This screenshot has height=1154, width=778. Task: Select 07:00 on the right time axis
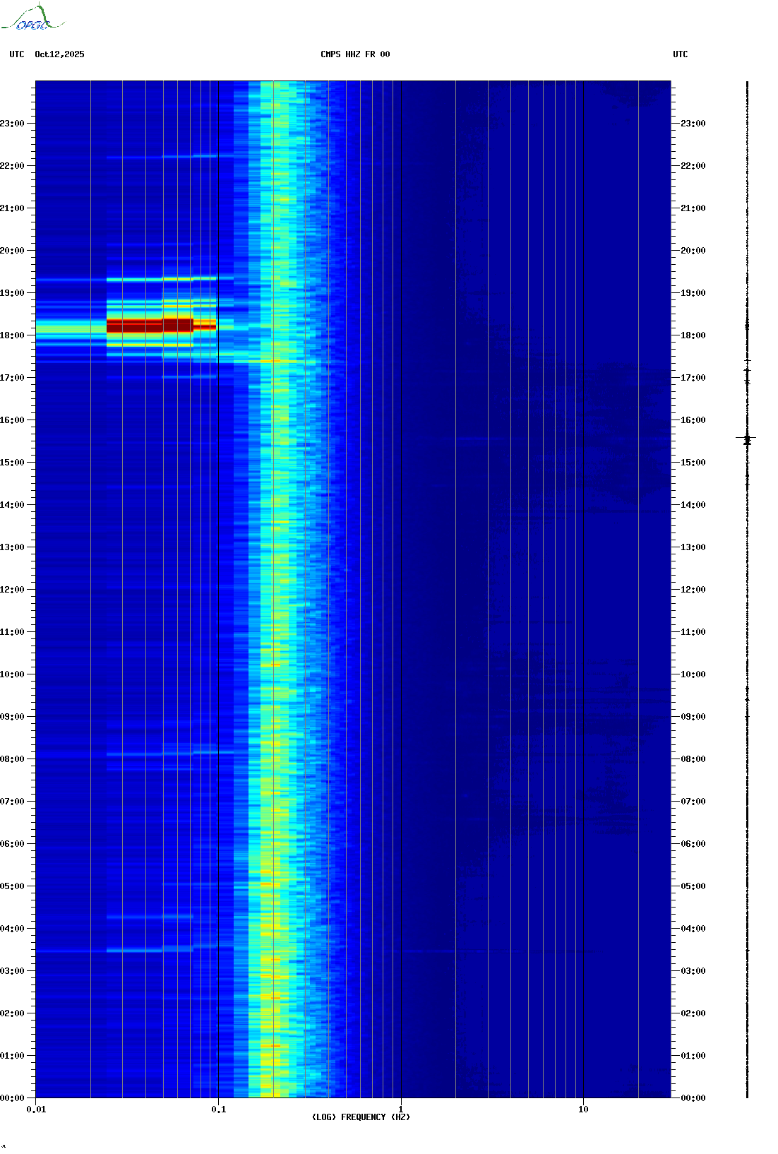(693, 802)
